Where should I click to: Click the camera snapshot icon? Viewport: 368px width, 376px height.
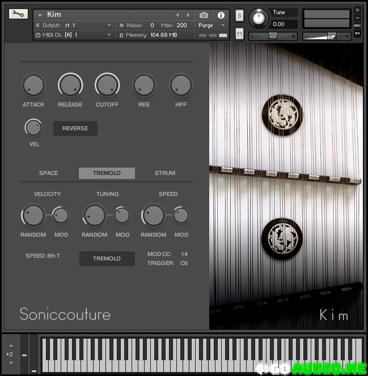point(204,15)
